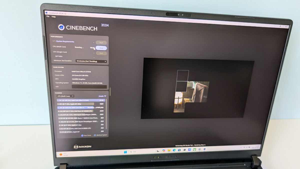Start the CPU Single Core test
The height and width of the screenshot is (169, 300).
101,53
